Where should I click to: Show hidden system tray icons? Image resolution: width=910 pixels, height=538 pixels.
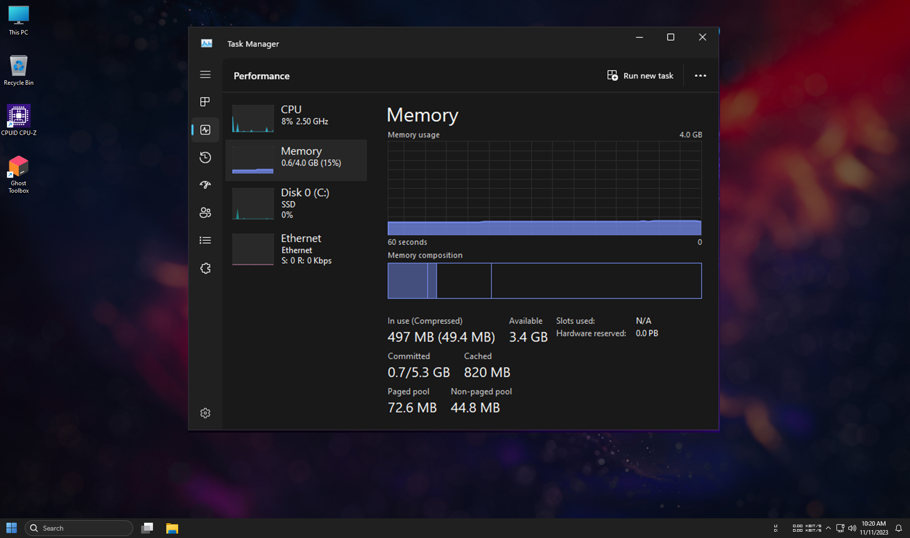click(828, 528)
